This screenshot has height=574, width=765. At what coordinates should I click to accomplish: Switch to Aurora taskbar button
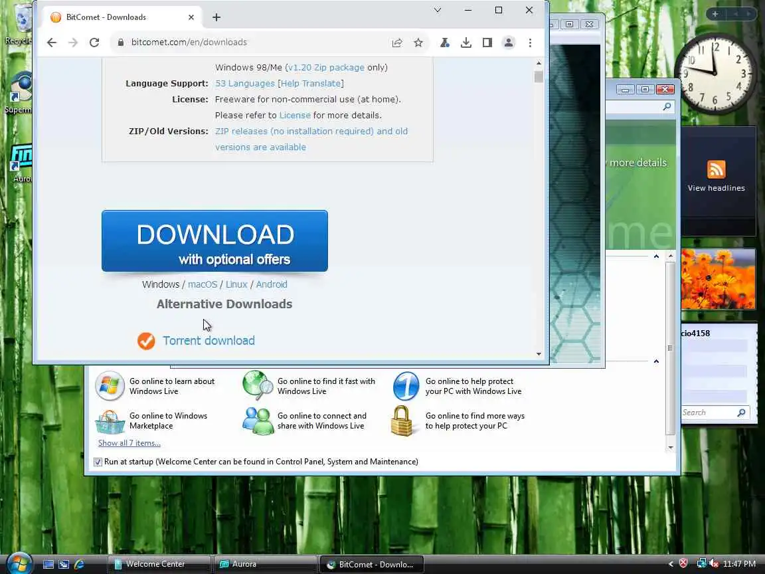265,564
